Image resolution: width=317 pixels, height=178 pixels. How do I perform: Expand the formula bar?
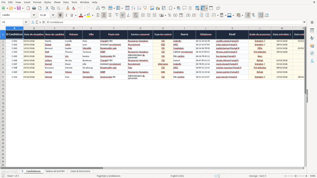[x=304, y=22]
